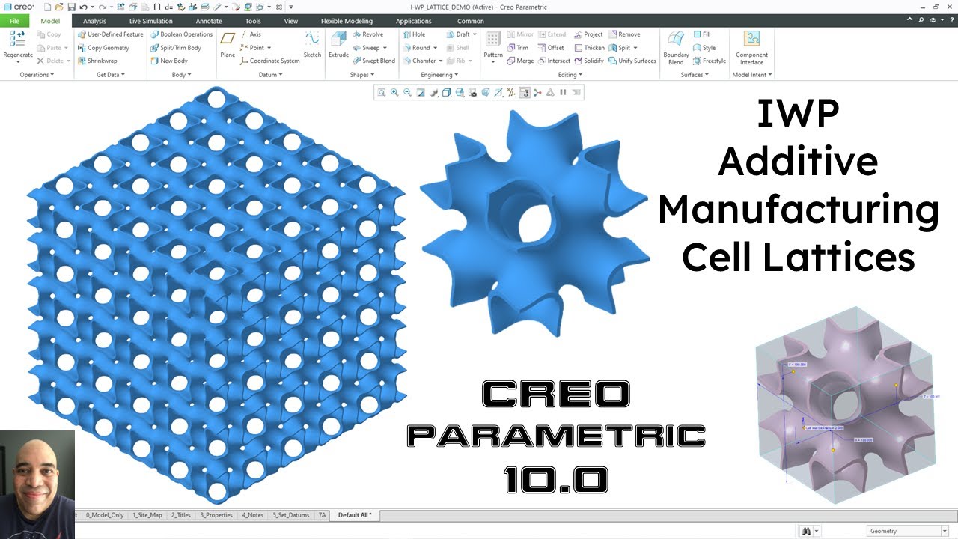Switch to the Analysis tab
Image resolution: width=958 pixels, height=539 pixels.
[x=94, y=21]
